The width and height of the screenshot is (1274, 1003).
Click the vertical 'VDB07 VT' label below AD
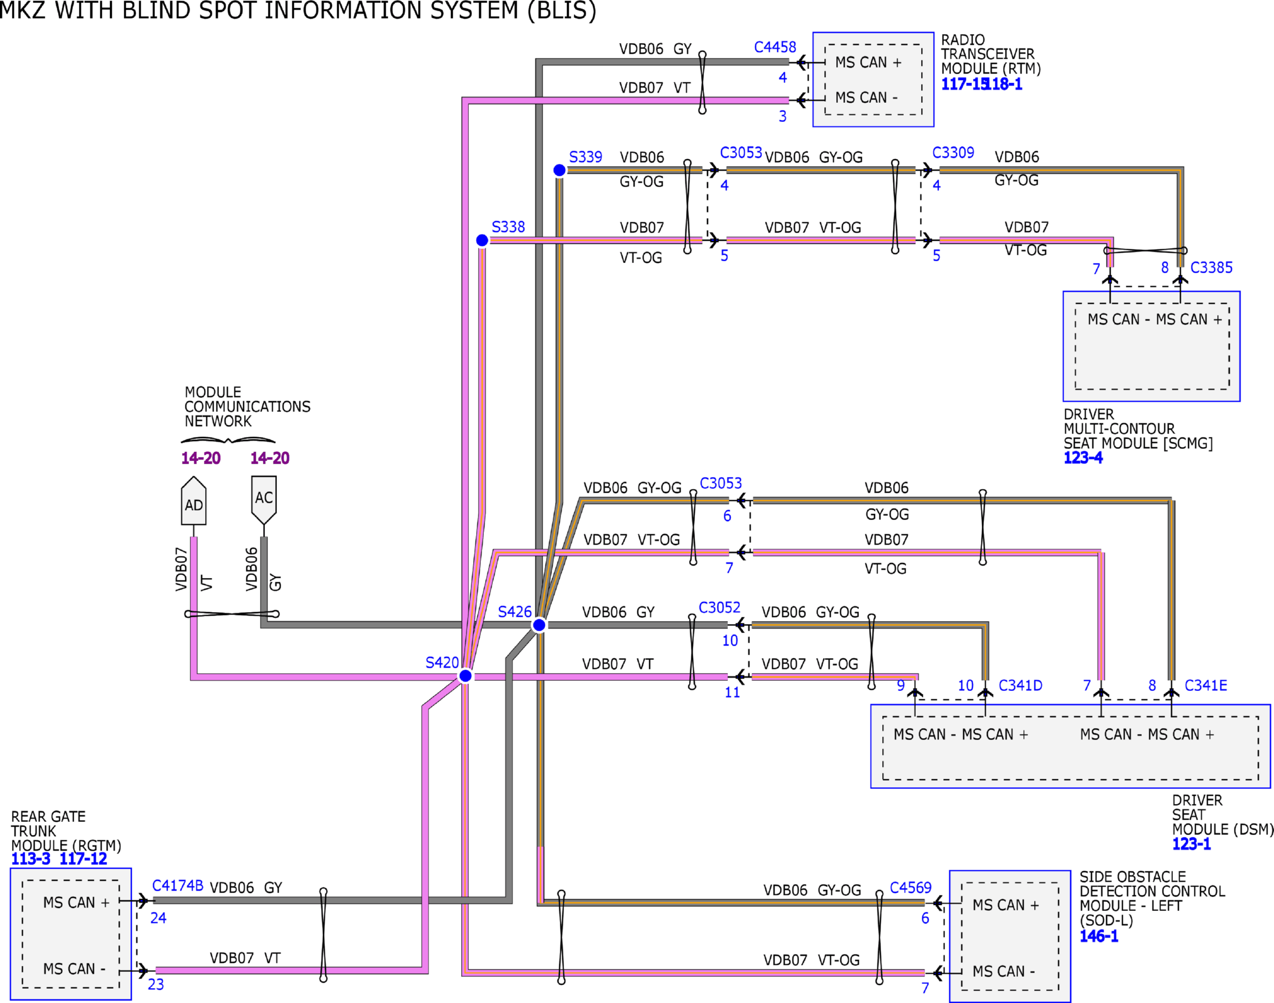194,570
